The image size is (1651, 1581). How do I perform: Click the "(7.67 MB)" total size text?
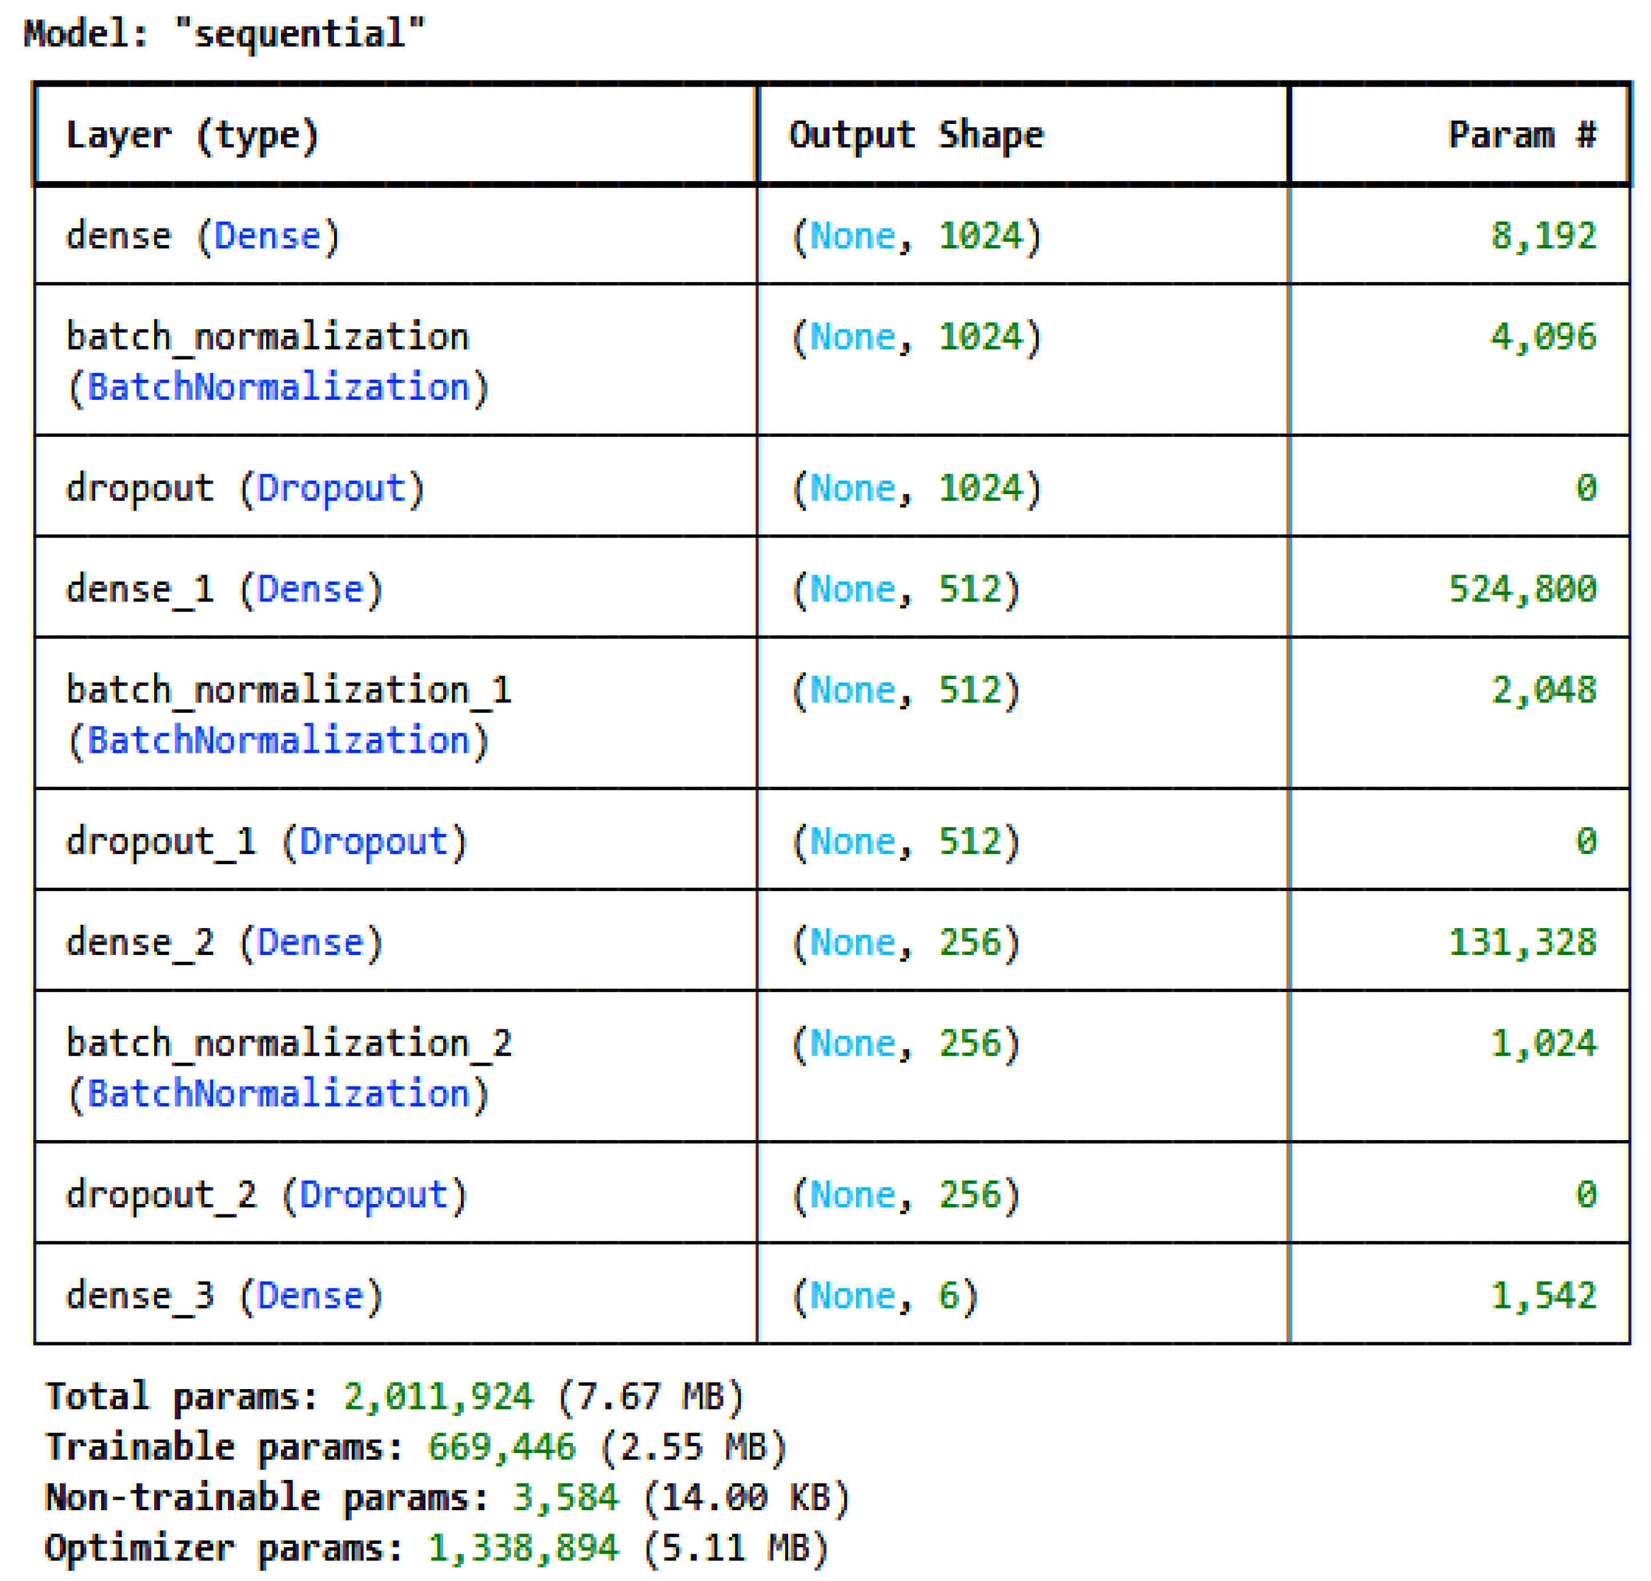(650, 1397)
